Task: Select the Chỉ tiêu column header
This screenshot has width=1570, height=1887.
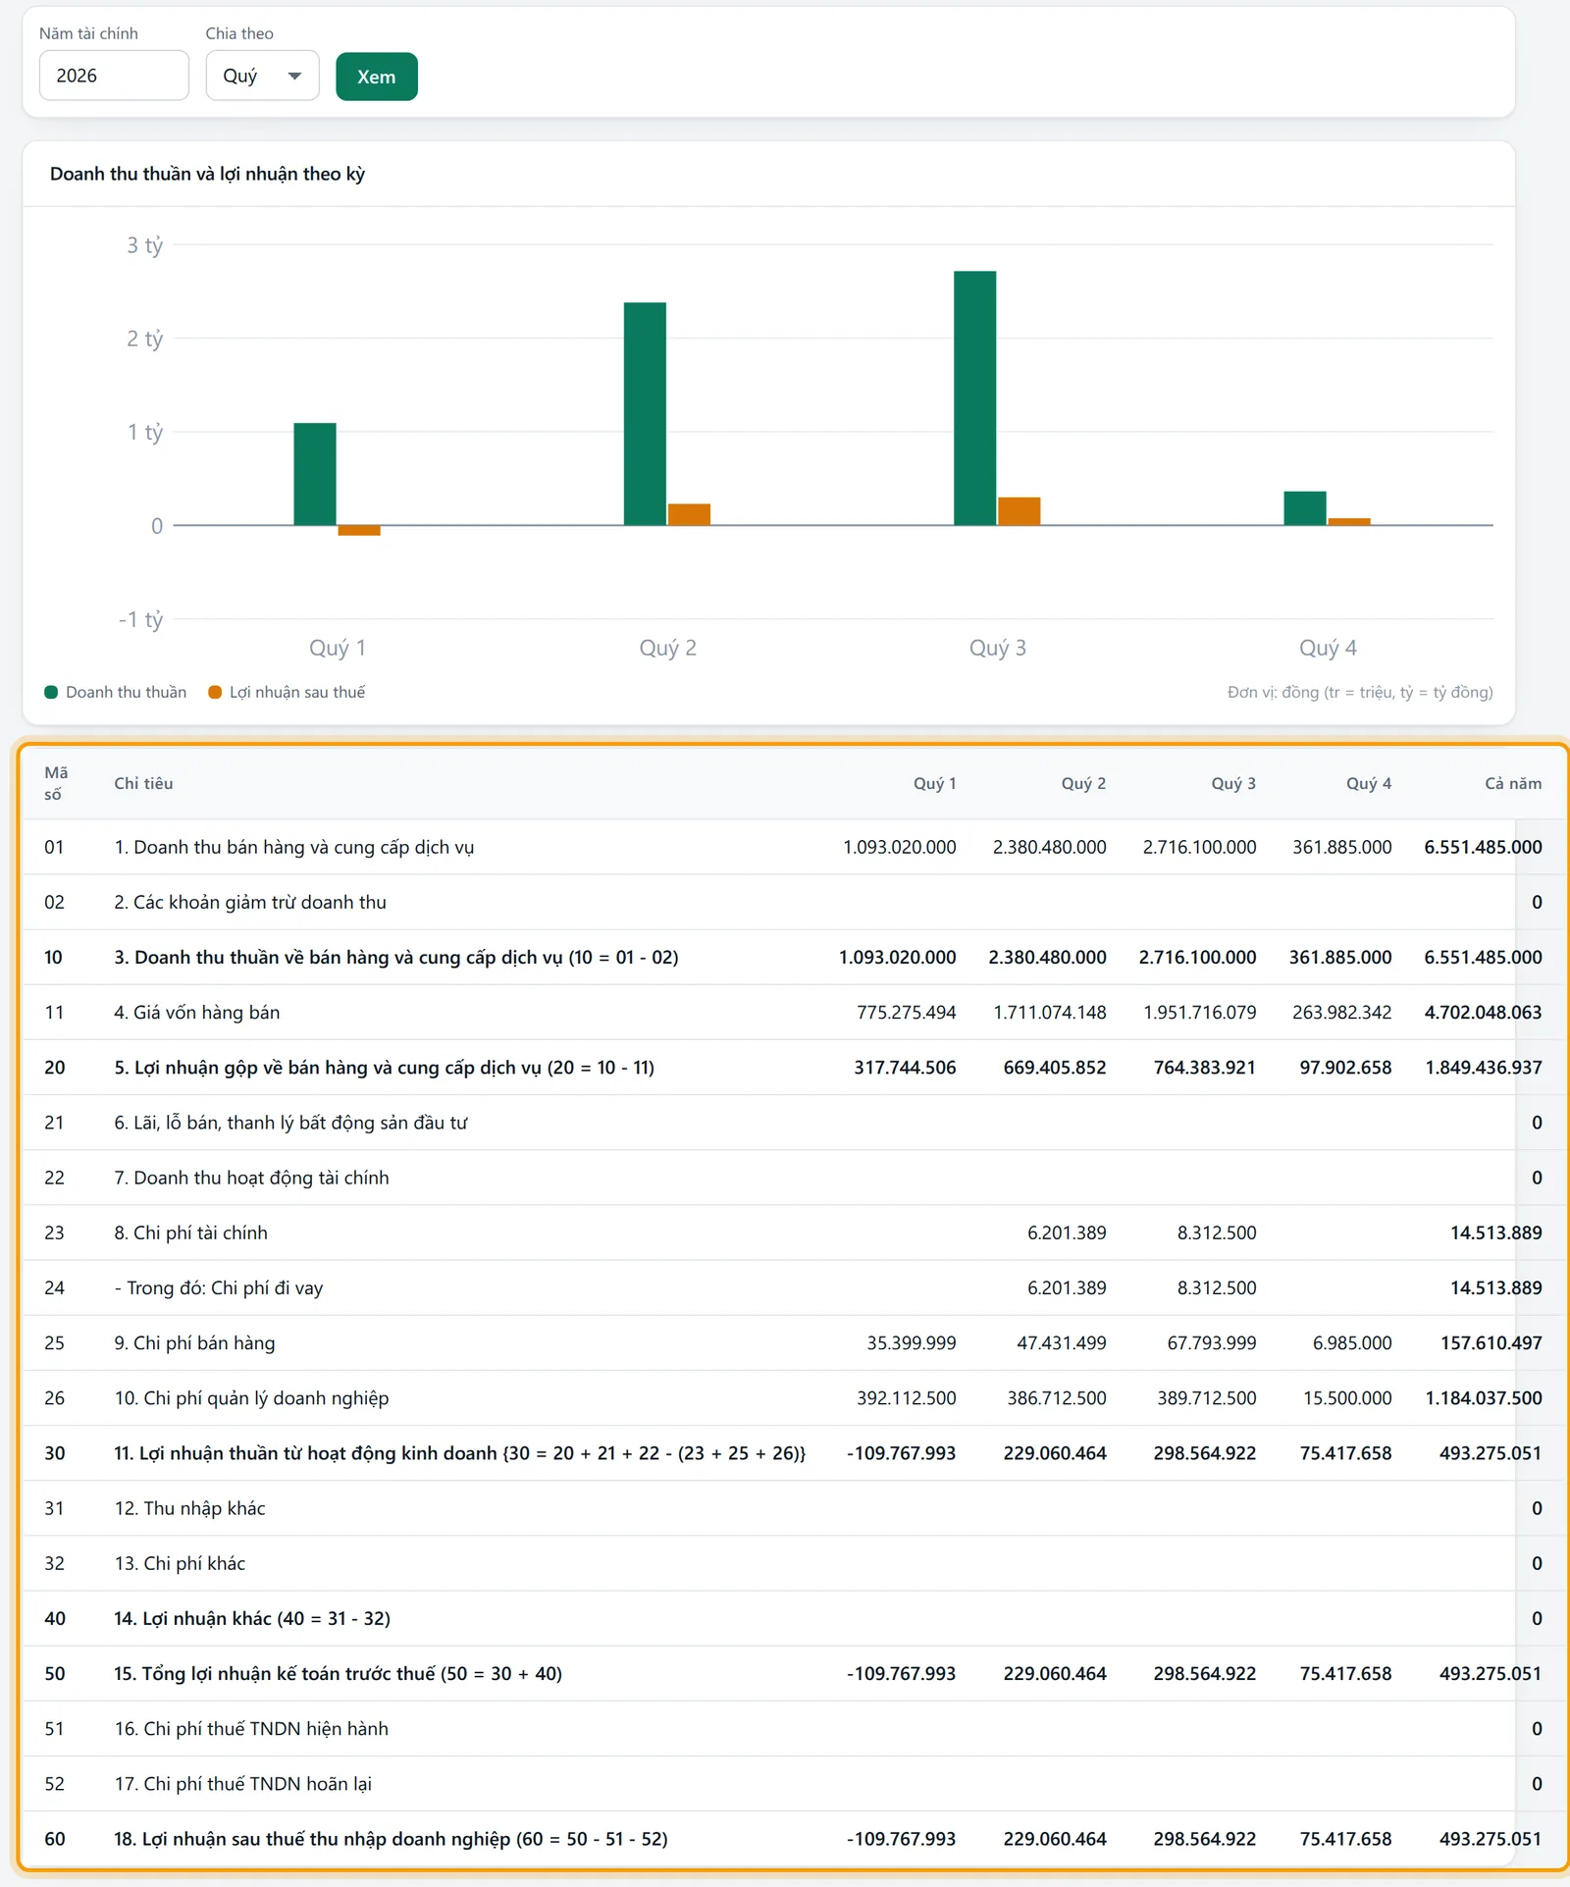Action: tap(143, 783)
